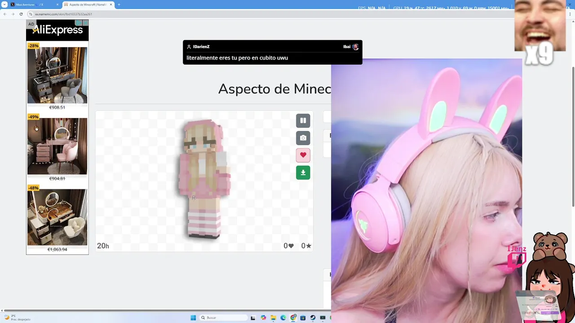The width and height of the screenshot is (575, 323).
Task: Launch Copilot from the taskbar
Action: [x=263, y=318]
